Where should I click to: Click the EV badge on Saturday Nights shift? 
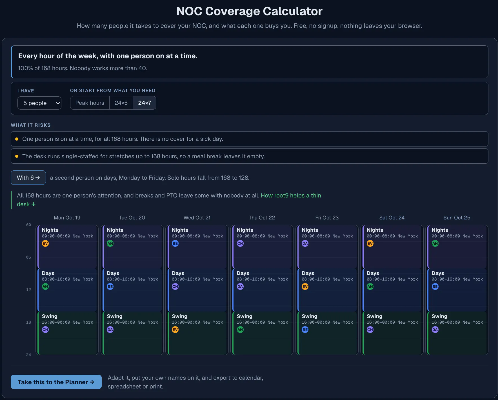click(370, 243)
